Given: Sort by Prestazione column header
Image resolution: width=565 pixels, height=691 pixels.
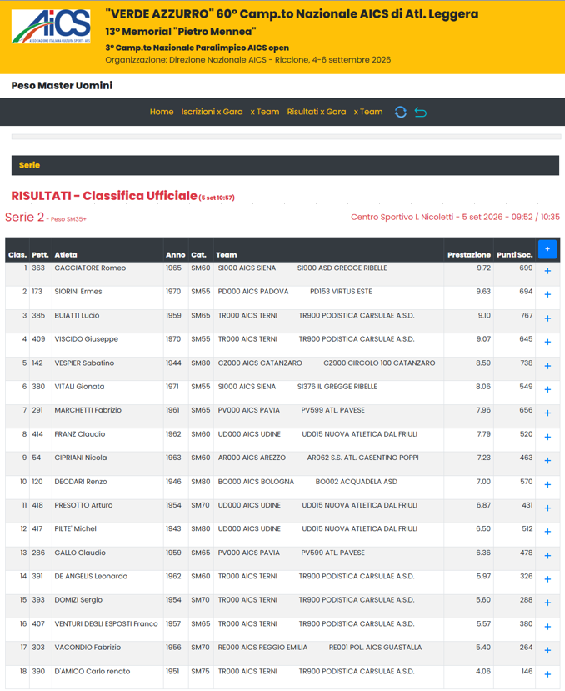Looking at the screenshot, I should 469,255.
